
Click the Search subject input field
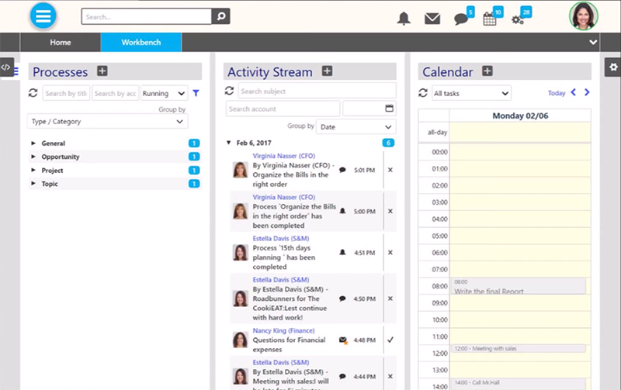click(x=316, y=91)
